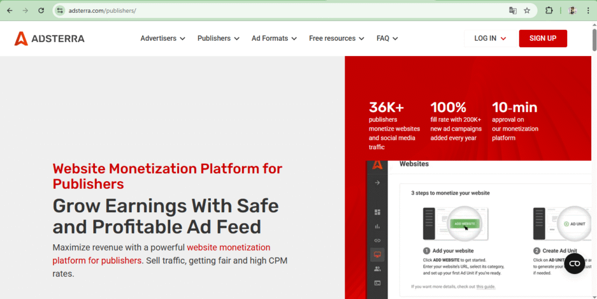This screenshot has width=597, height=299.
Task: Click the AD UNIT illustration
Action: point(575,224)
